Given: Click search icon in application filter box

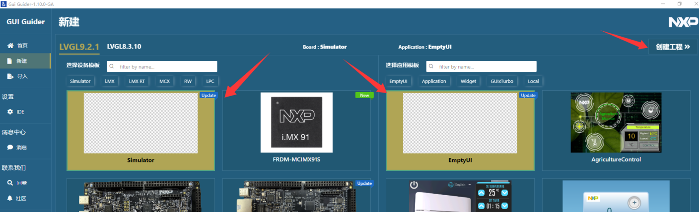Looking at the screenshot, I should (x=432, y=66).
